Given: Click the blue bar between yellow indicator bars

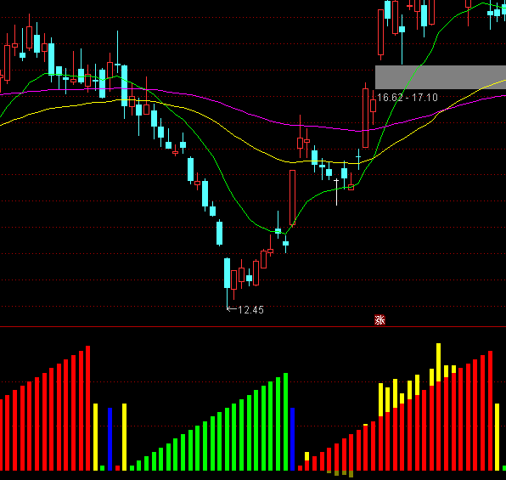Looking at the screenshot, I should pyautogui.click(x=110, y=439).
